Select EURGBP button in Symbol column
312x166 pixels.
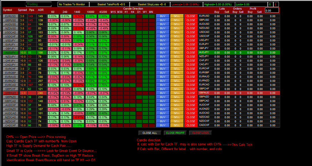(11, 73)
